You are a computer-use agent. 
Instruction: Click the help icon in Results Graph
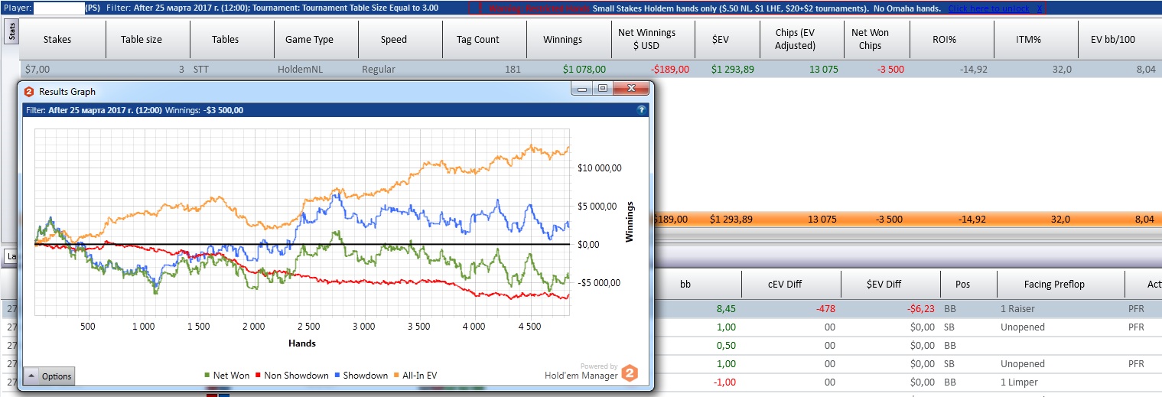tap(641, 110)
